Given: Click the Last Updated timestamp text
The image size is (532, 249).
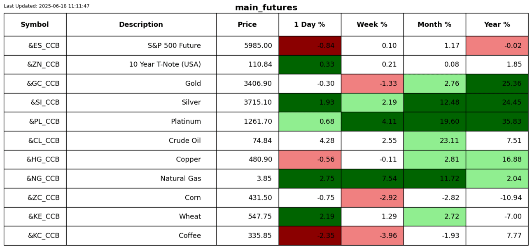Looking at the screenshot, I should [x=47, y=6].
